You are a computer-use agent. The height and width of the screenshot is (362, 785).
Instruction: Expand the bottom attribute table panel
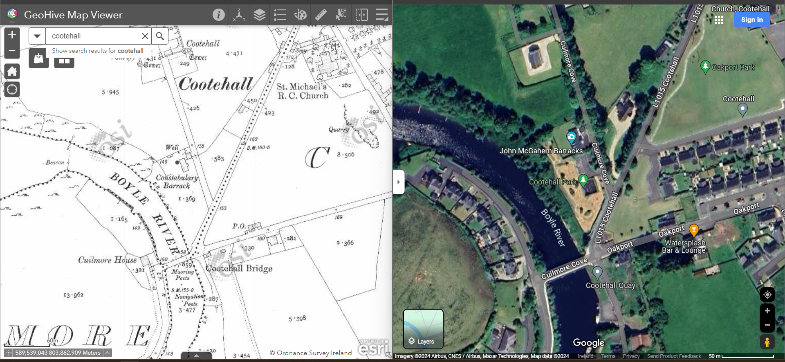tap(197, 355)
